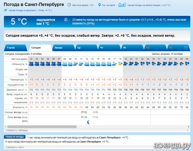The image size is (193, 151).
Task: Click the sensors building icon in blue banner
Action: coord(66,19)
